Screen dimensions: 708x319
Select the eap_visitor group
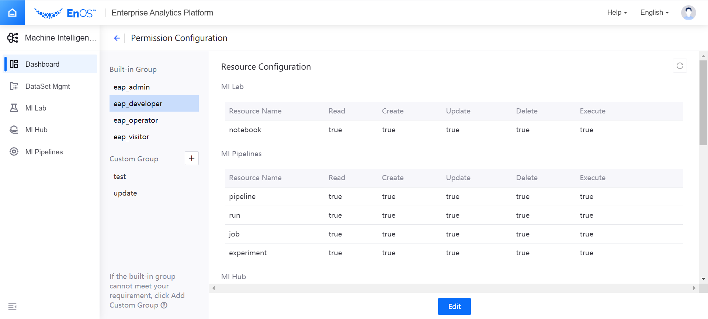[x=154, y=137]
